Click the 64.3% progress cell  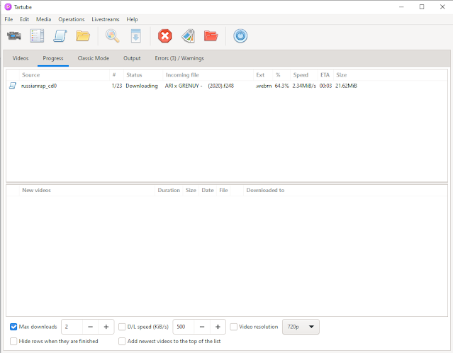(x=281, y=86)
